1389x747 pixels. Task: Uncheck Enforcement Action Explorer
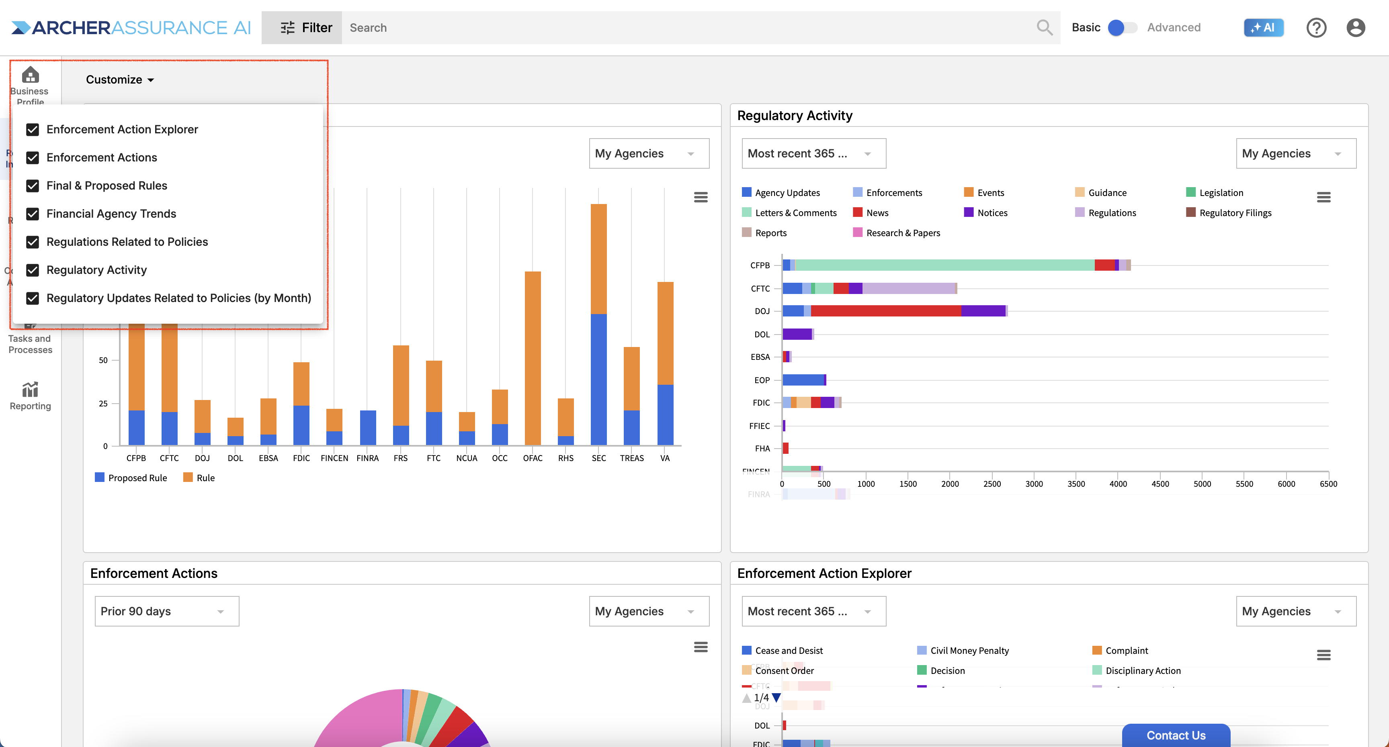pyautogui.click(x=32, y=129)
